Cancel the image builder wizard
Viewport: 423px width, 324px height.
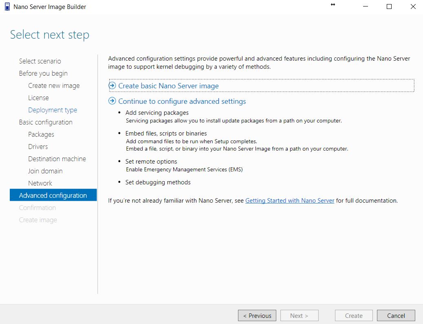tap(396, 315)
